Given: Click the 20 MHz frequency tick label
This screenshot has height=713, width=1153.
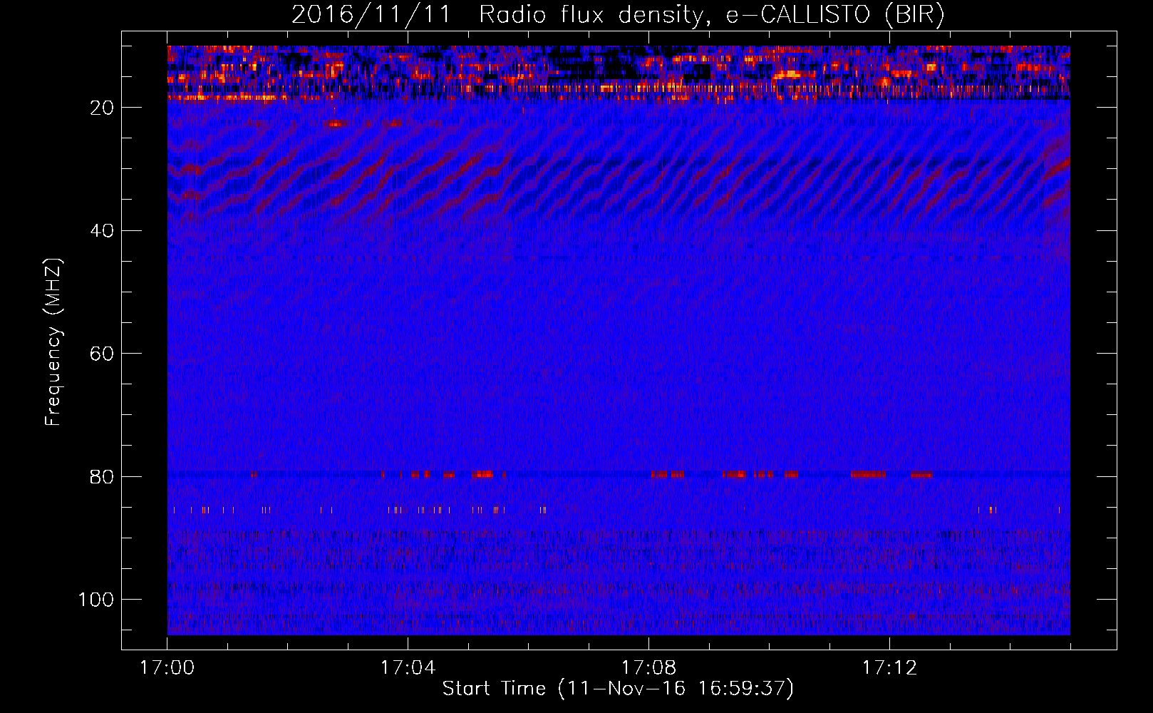Looking at the screenshot, I should 102,108.
